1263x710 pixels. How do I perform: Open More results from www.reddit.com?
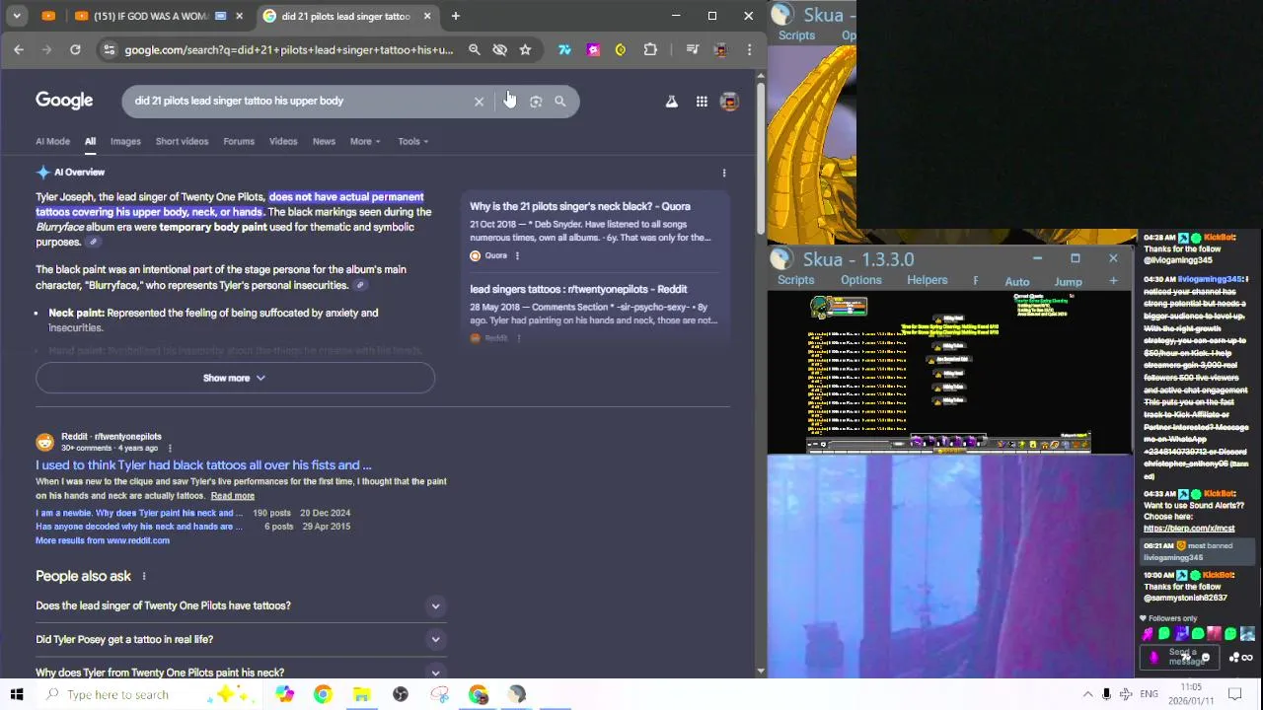click(103, 540)
